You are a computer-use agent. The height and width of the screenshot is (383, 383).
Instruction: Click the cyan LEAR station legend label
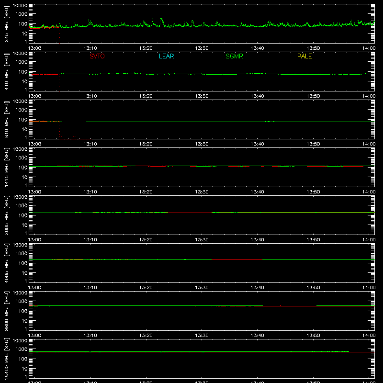(166, 56)
